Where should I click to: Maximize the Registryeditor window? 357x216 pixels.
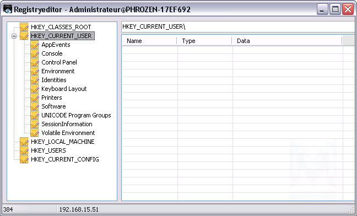click(335, 9)
